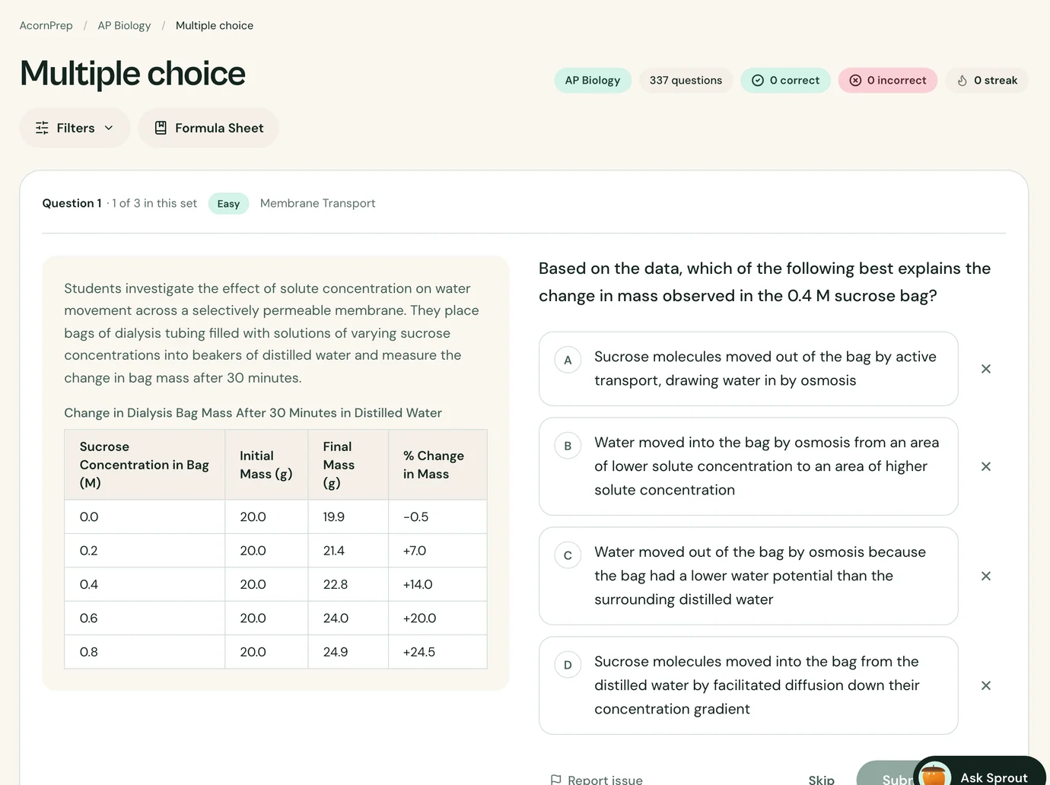Image resolution: width=1050 pixels, height=785 pixels.
Task: Expand the Filters dropdown
Action: 75,128
